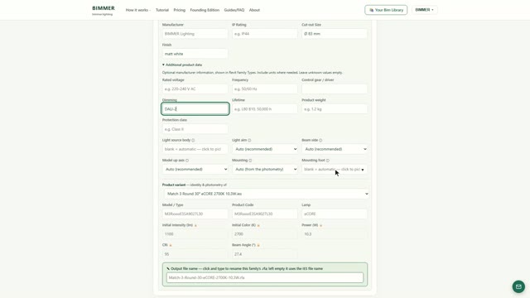The image size is (530, 298).
Task: Click lock icon beside Power (W)
Action: (320, 225)
